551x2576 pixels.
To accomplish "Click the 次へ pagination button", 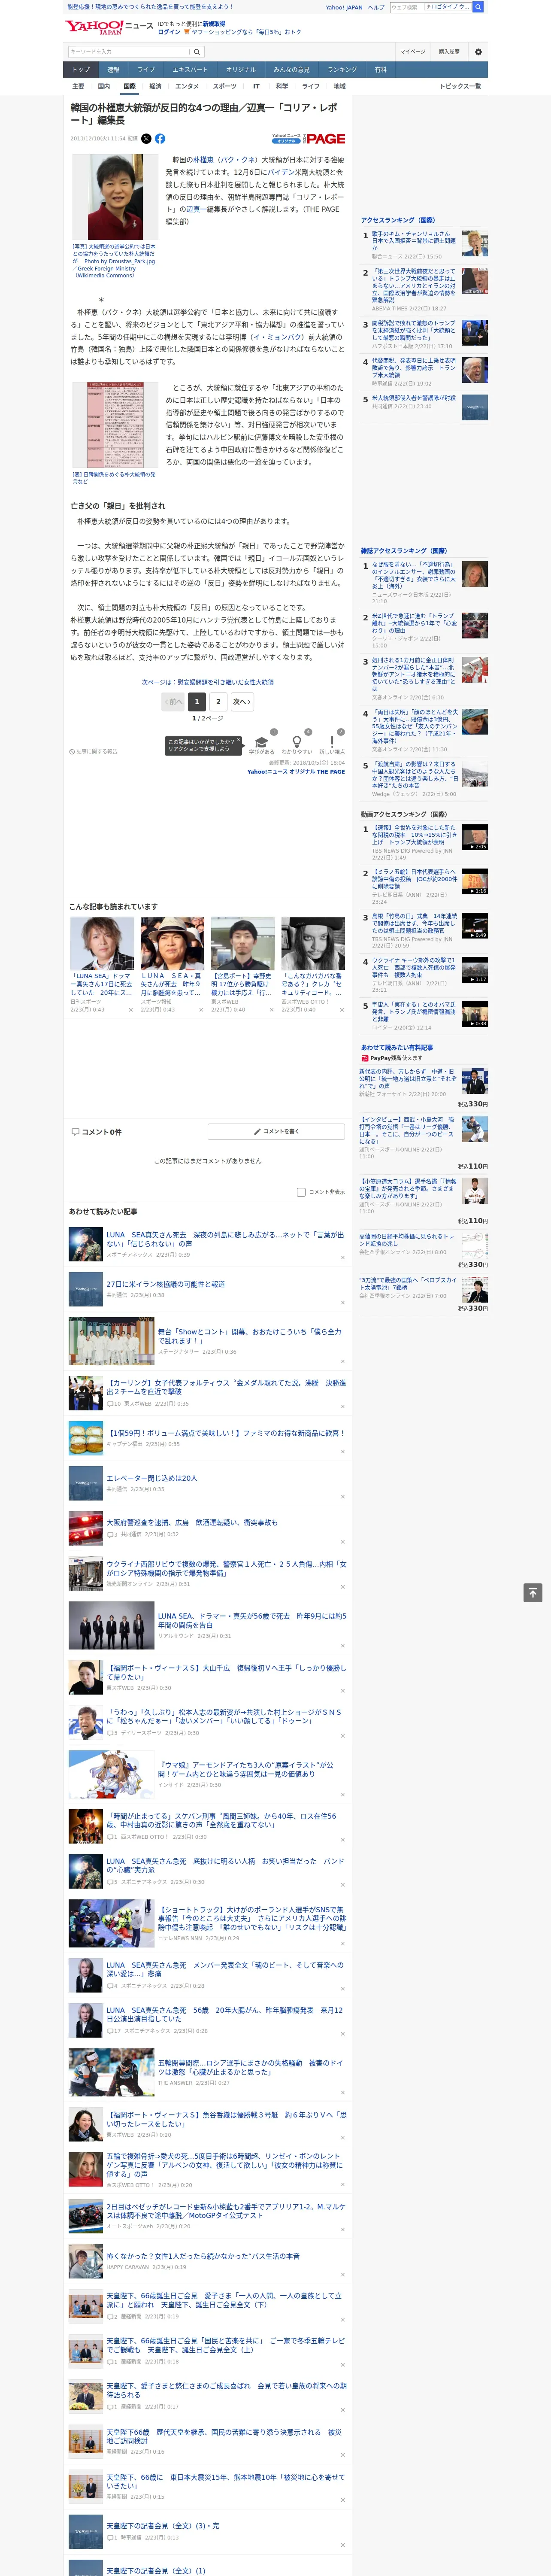I will click(x=241, y=702).
